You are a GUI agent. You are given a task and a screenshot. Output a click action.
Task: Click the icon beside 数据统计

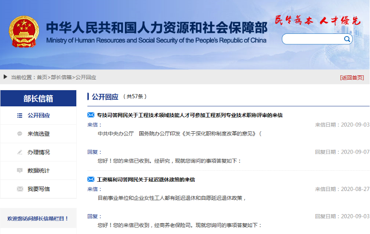coord(19,171)
